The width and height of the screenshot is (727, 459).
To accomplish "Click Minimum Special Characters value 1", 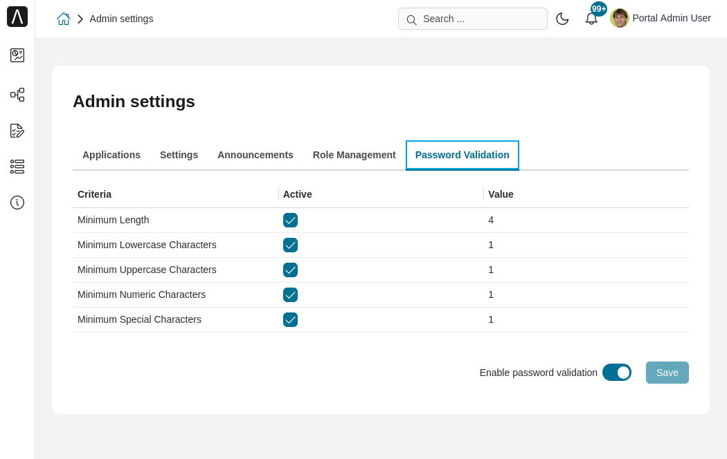I will pos(491,320).
